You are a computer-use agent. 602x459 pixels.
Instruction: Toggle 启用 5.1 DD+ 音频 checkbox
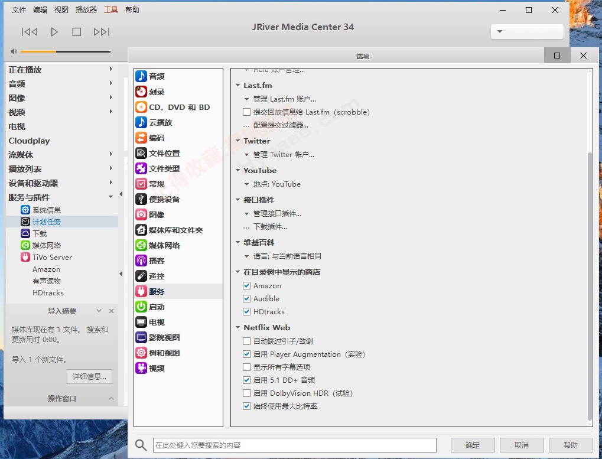click(246, 380)
